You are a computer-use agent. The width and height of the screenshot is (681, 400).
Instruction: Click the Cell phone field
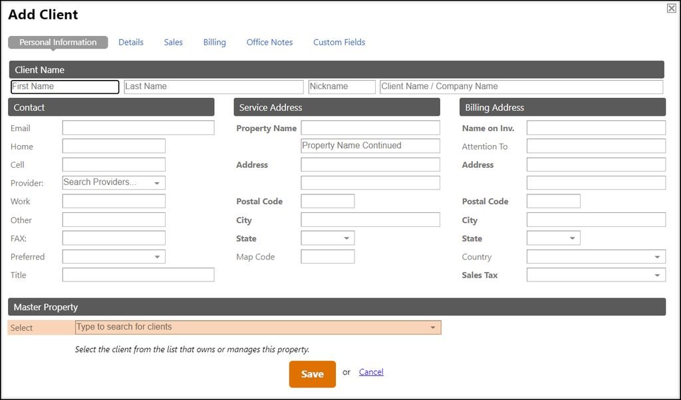pyautogui.click(x=114, y=164)
